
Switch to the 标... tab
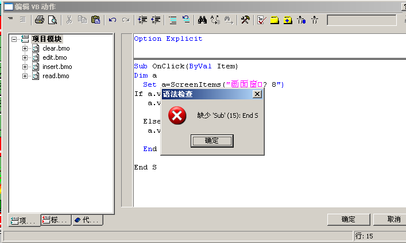coord(56,220)
